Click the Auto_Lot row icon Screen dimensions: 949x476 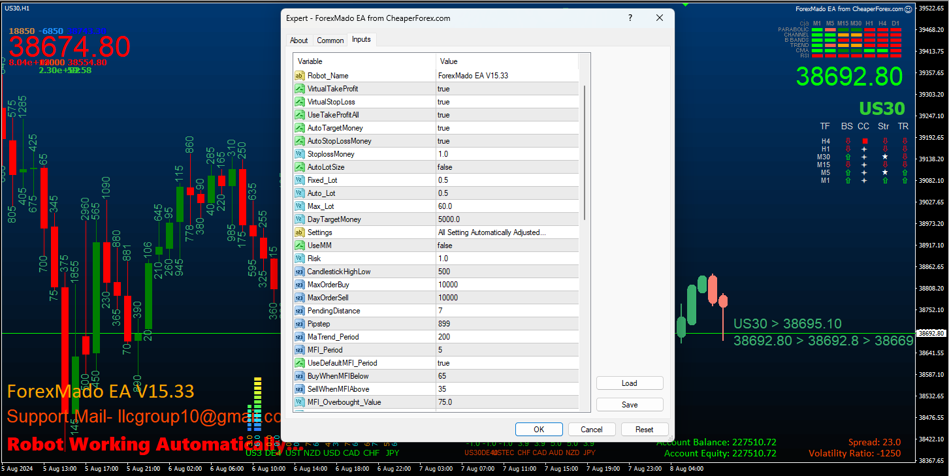tap(300, 193)
